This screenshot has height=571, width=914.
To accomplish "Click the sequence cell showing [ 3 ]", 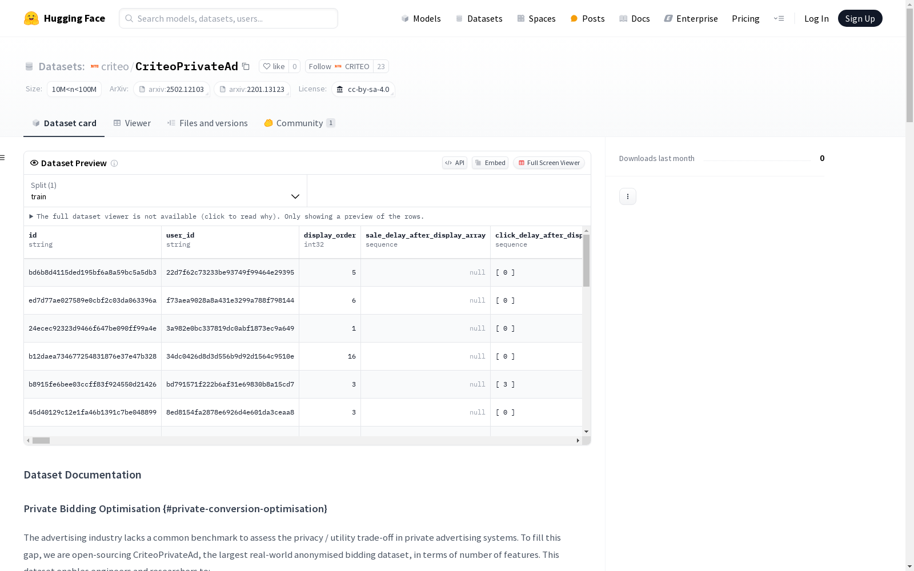I will pos(536,384).
